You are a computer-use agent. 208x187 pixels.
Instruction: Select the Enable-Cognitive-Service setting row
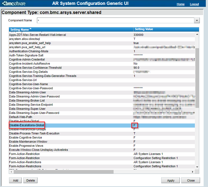coord(25,137)
